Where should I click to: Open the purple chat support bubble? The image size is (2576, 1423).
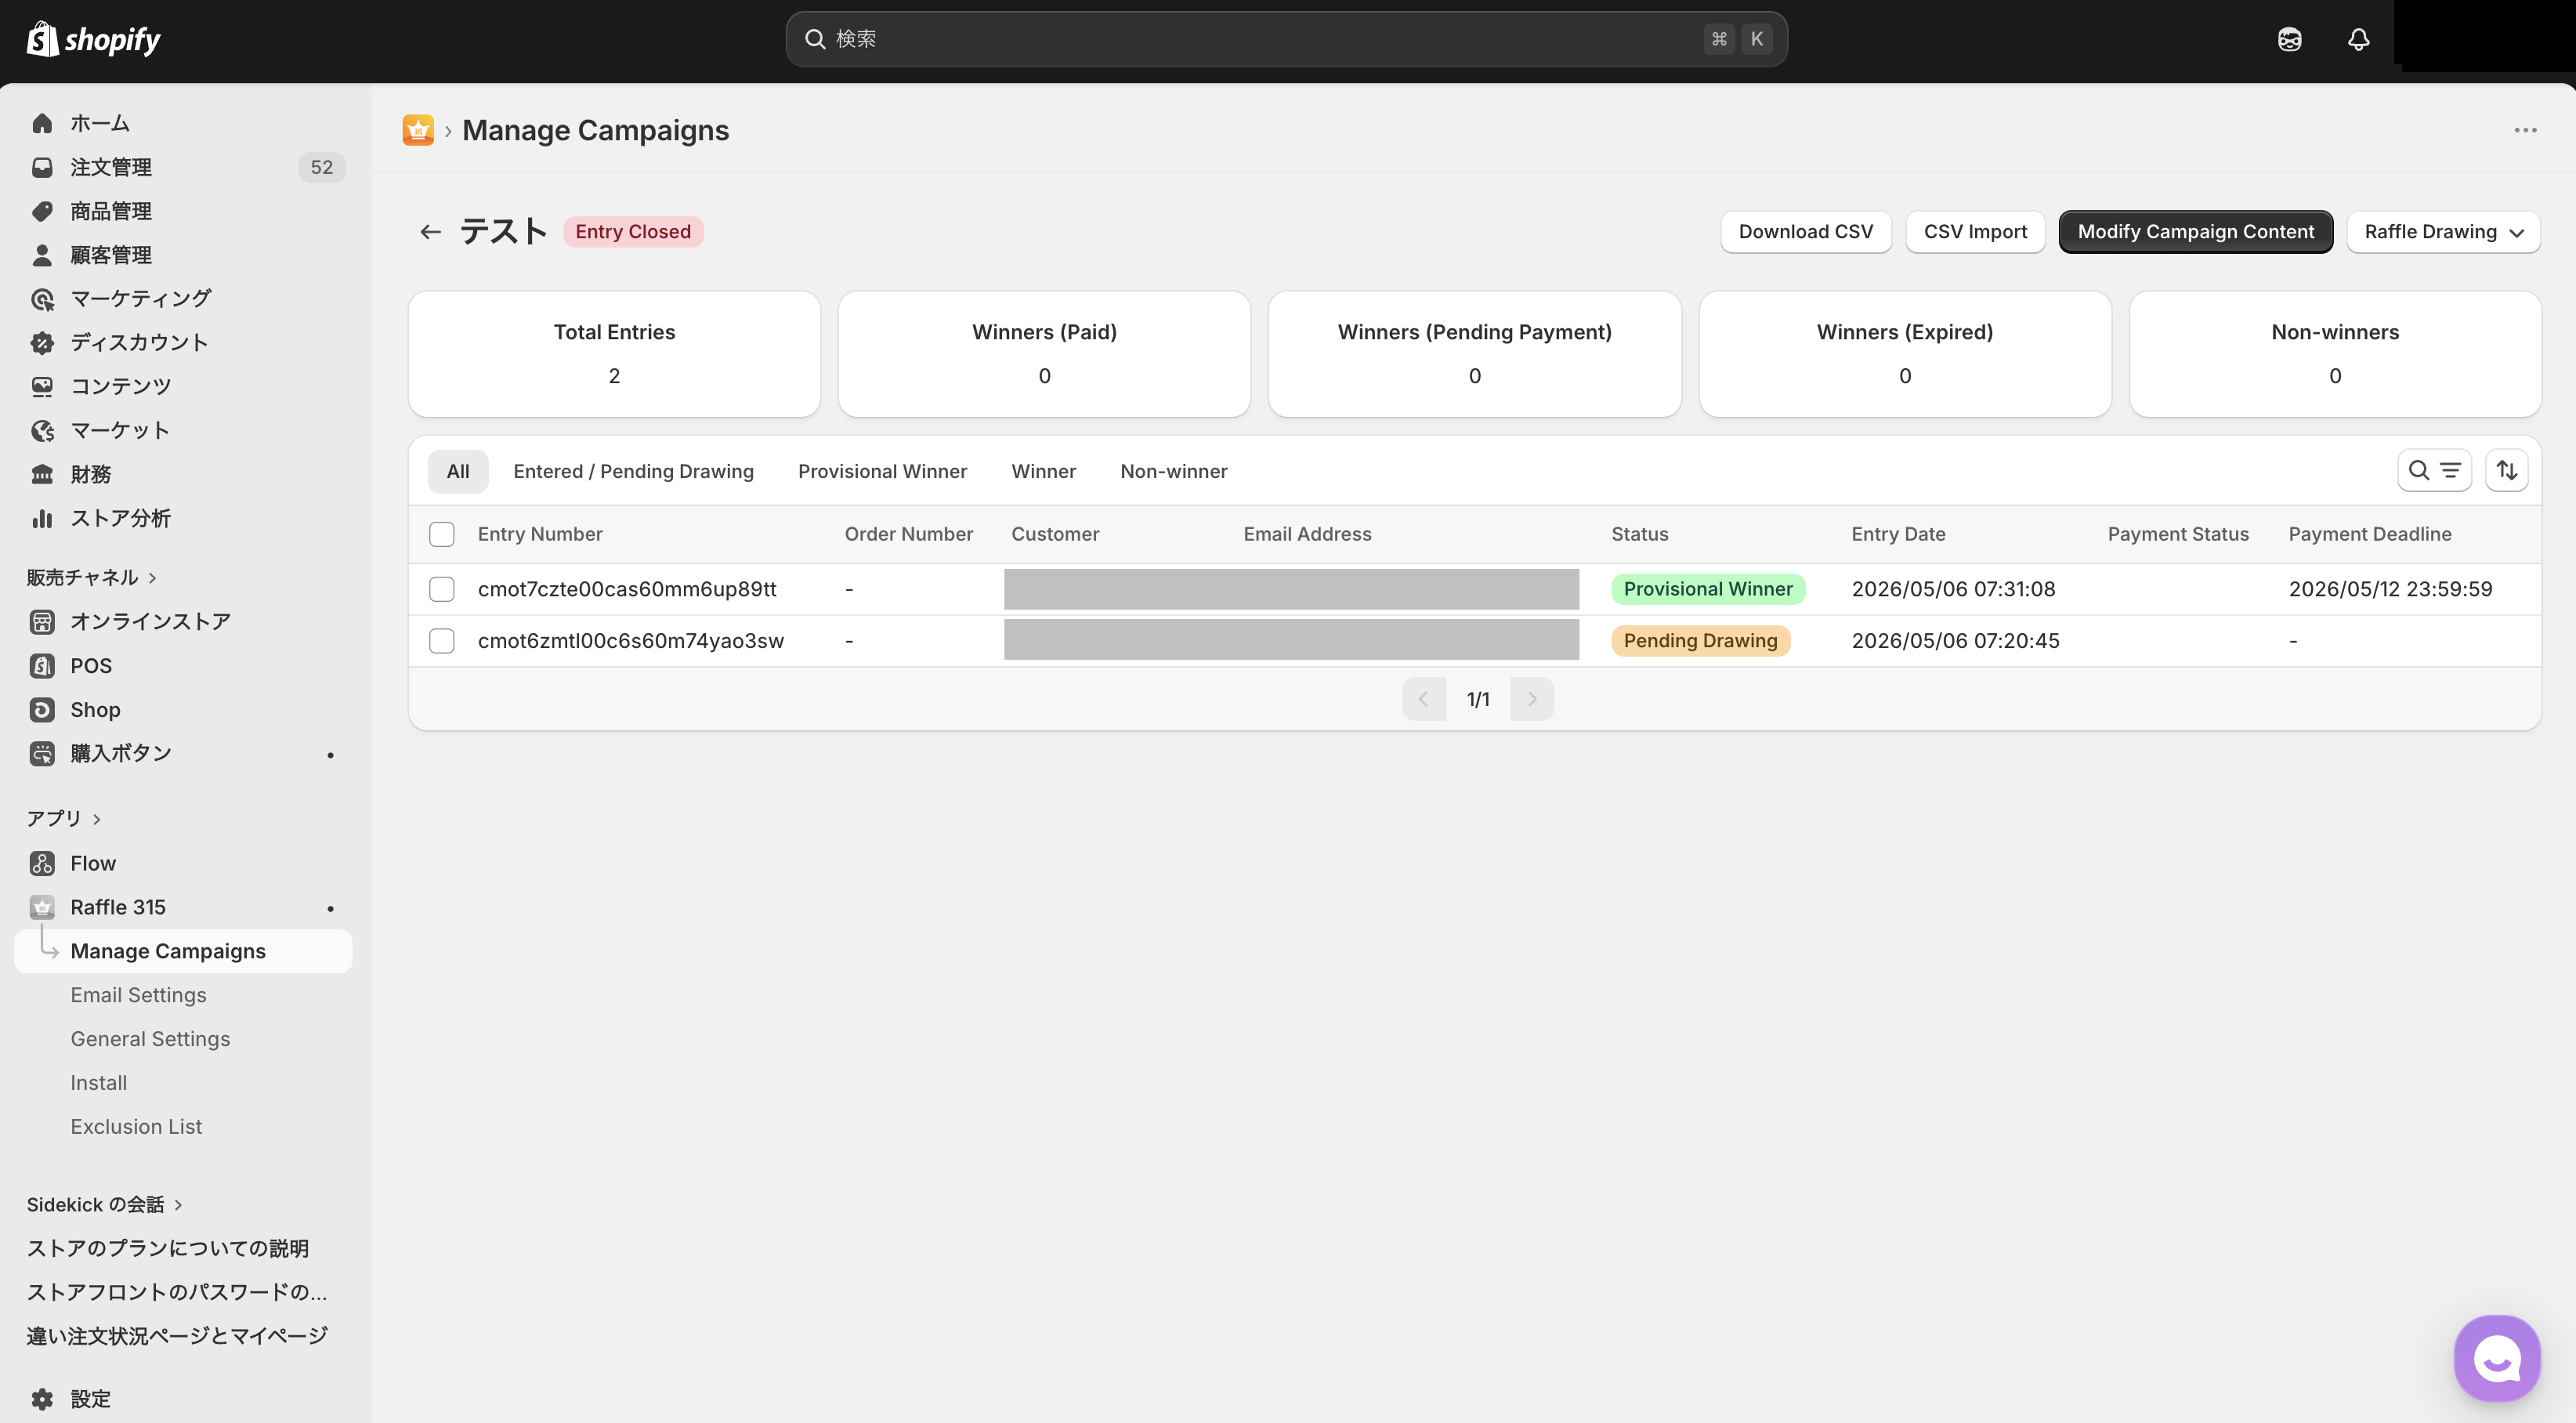click(2496, 1358)
